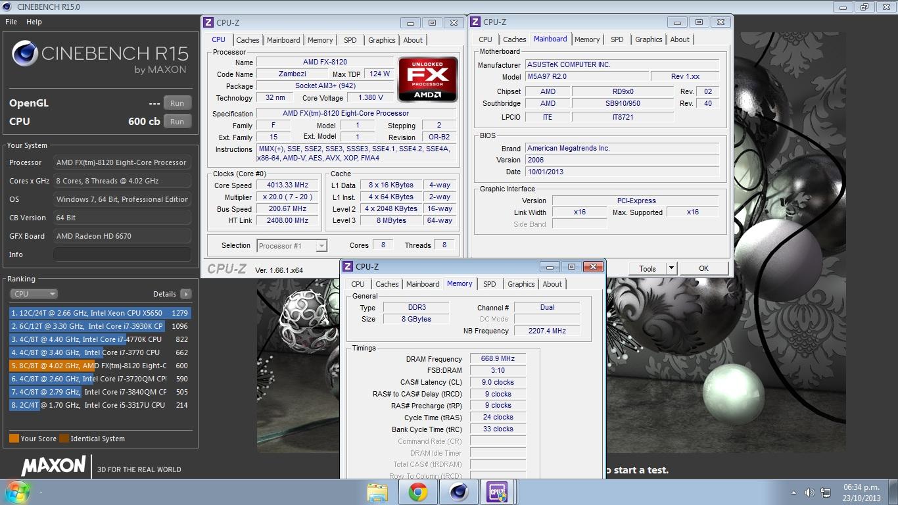Click the NB Frequency value 2207.4 MHz
The width and height of the screenshot is (898, 505).
coord(547,331)
